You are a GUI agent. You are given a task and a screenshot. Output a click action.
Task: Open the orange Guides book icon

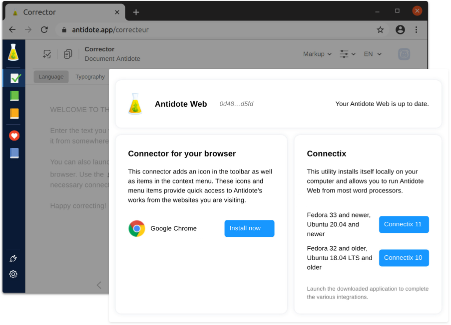pyautogui.click(x=14, y=114)
